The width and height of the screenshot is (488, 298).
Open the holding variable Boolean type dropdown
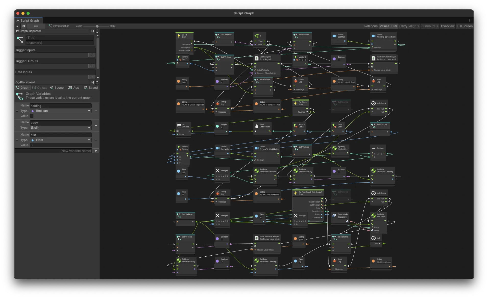click(x=60, y=111)
